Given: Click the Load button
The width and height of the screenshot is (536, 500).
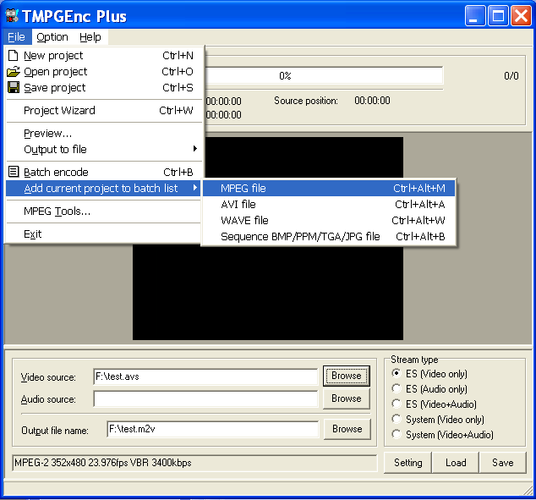Looking at the screenshot, I should pos(456,463).
